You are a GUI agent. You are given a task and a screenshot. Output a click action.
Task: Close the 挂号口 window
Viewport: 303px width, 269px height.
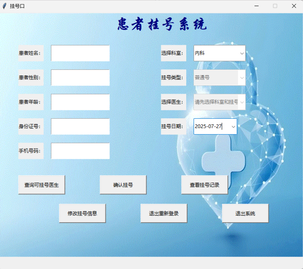(294, 6)
